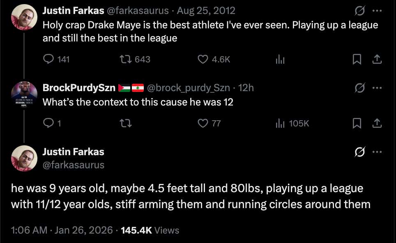Open the more options menu on the top tweet
The image size is (396, 243).
point(377,11)
